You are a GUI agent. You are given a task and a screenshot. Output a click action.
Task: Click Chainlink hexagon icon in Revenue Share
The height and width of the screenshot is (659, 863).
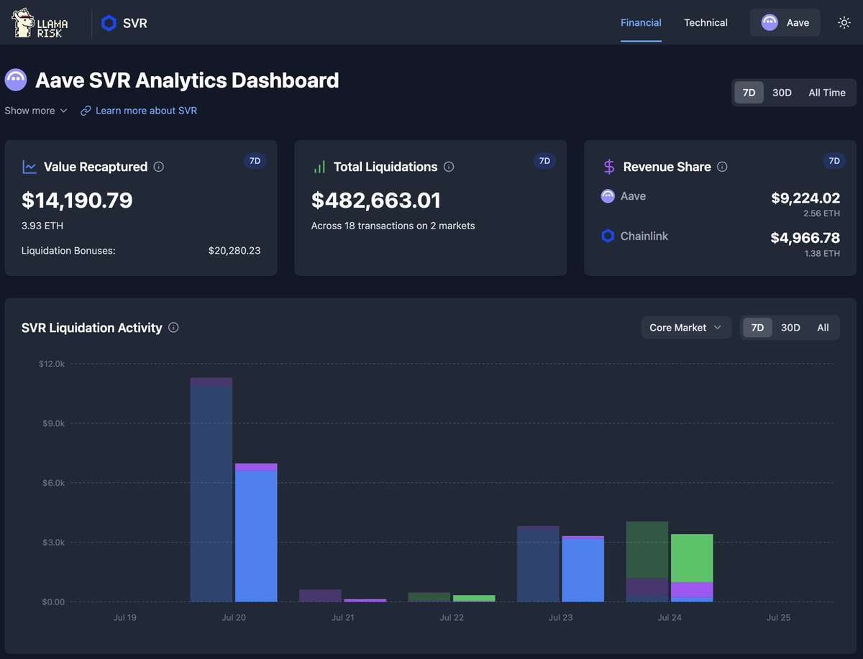point(608,236)
